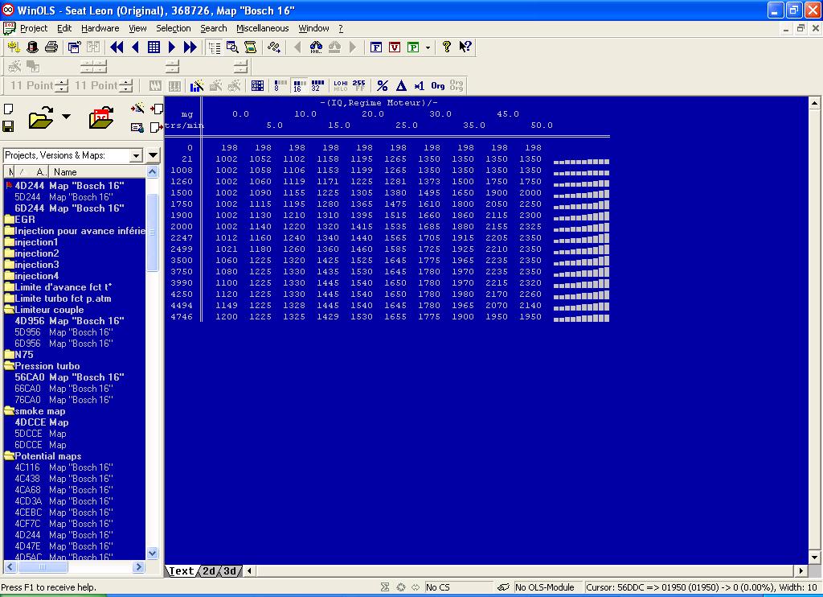The height and width of the screenshot is (597, 823).
Task: Open help with yellow question mark icon
Action: (446, 47)
